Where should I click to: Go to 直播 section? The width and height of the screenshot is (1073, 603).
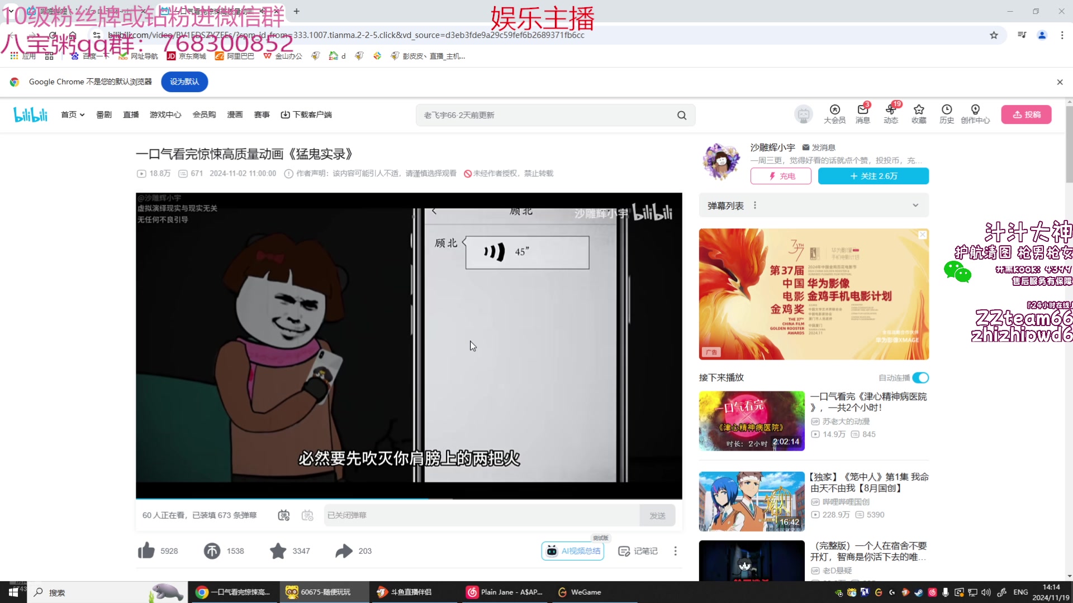131,114
